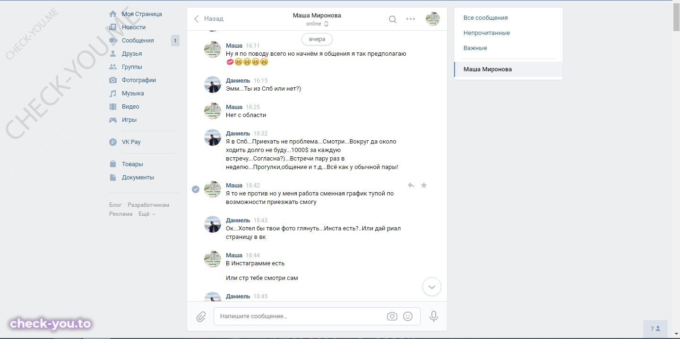Reply to Маша's 18:42 message
Viewport: 680px width, 339px height.
(411, 186)
